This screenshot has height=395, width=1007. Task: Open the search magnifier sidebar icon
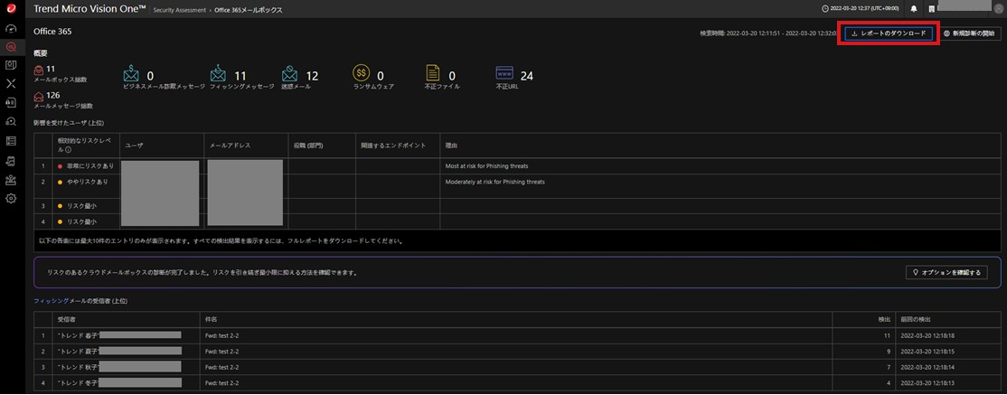(x=12, y=121)
